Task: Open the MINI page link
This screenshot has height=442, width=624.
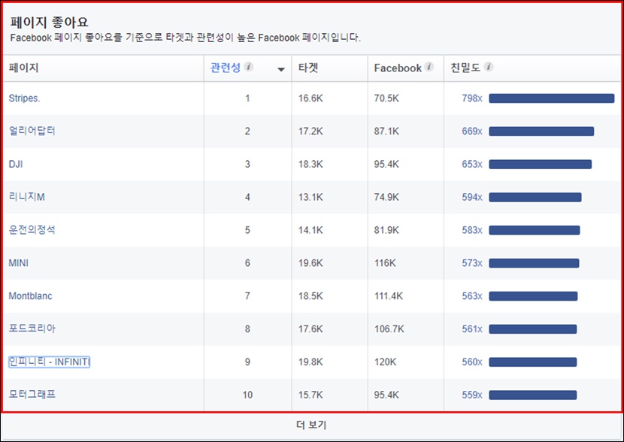Action: click(18, 263)
